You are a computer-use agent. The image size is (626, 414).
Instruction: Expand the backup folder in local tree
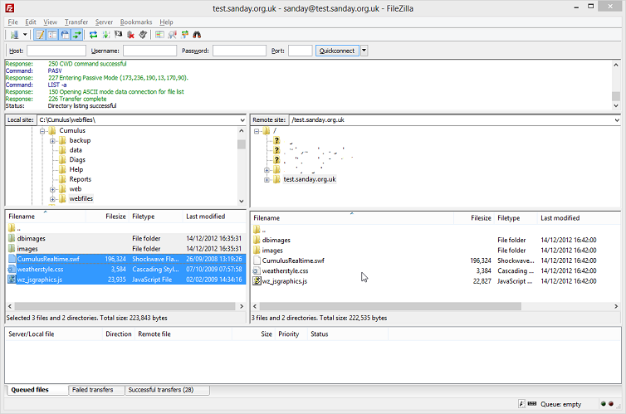point(52,140)
